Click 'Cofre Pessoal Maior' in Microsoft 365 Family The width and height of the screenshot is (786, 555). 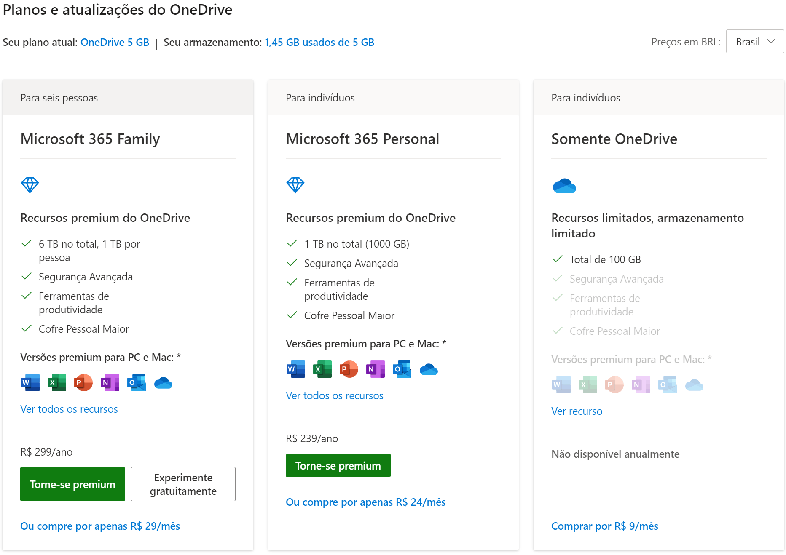[x=84, y=329]
